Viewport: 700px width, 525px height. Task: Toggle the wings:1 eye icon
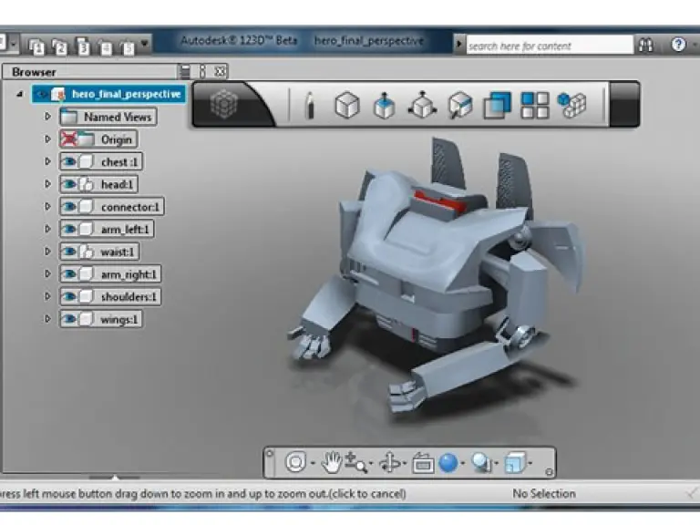68,319
